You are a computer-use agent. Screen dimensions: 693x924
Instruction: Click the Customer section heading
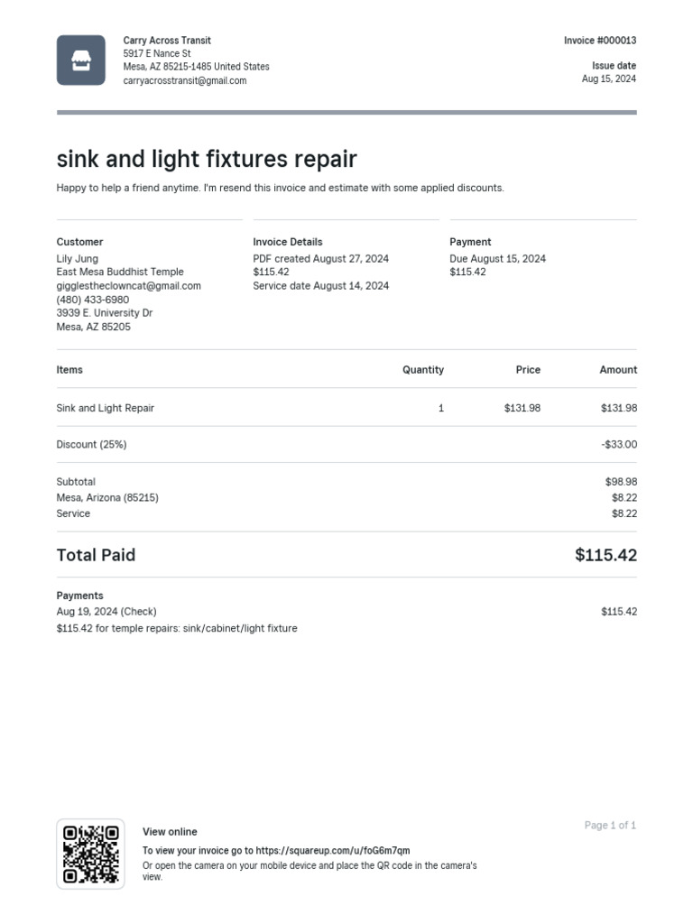point(79,242)
